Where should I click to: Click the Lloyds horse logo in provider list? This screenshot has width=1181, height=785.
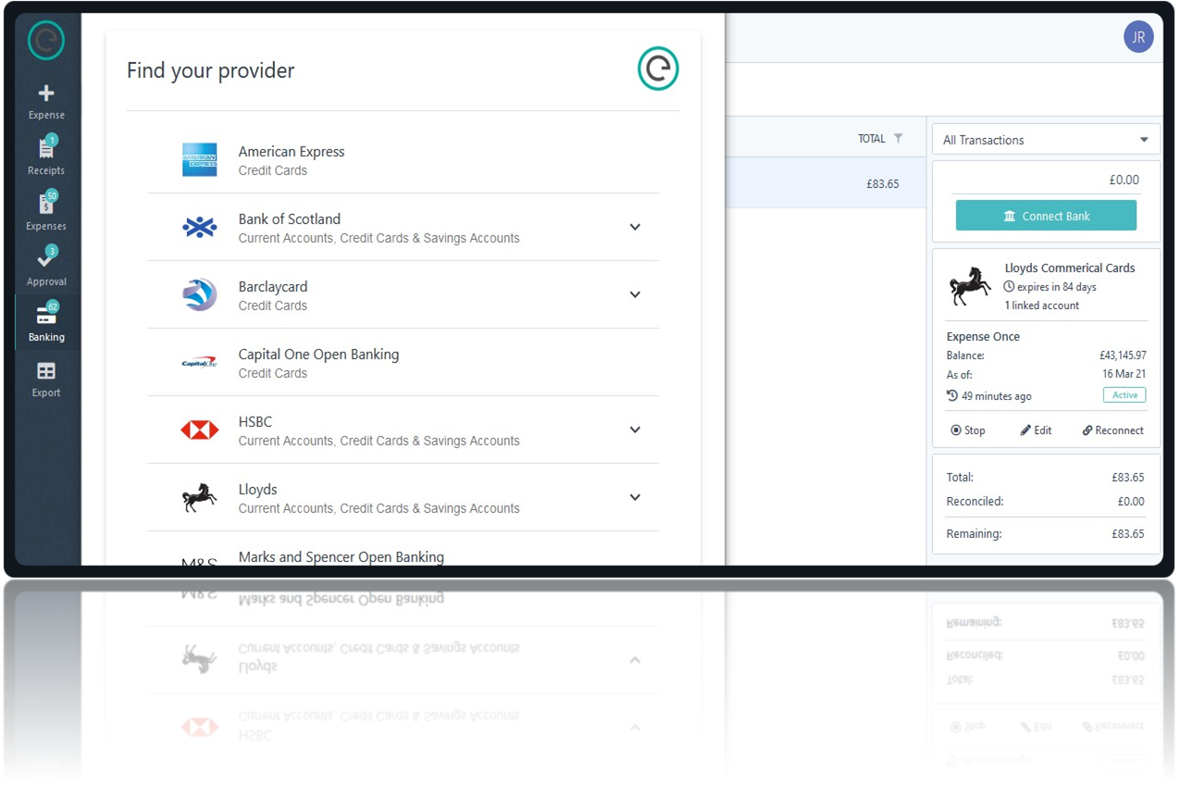click(200, 497)
